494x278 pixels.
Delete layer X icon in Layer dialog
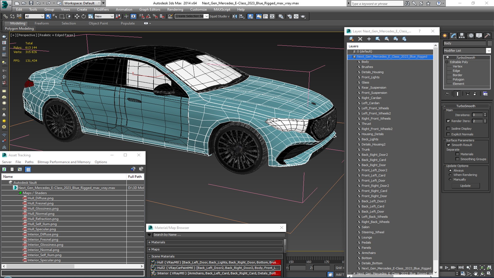(360, 39)
